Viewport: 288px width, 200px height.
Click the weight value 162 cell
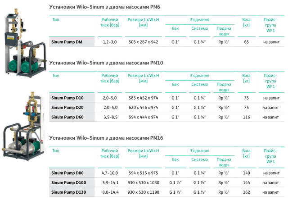tap(246, 191)
